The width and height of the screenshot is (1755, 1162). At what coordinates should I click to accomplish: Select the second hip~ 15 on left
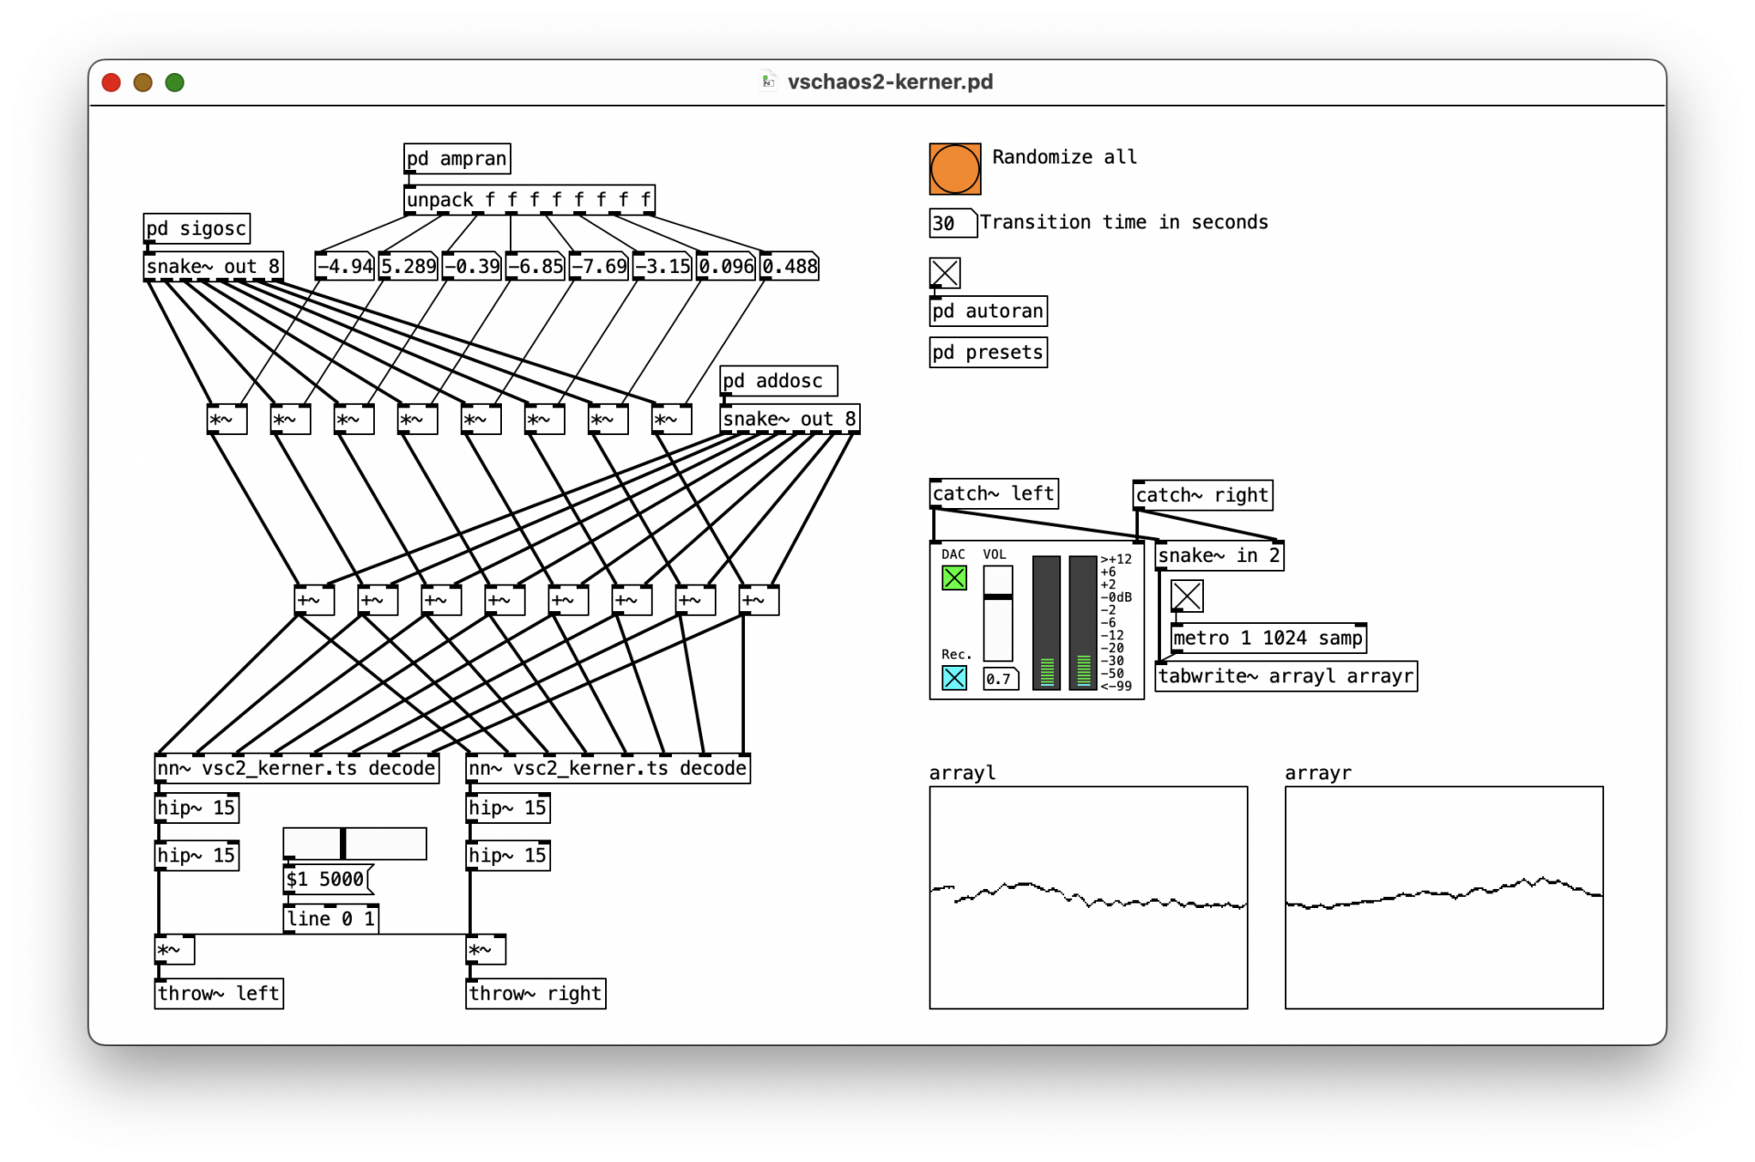197,856
